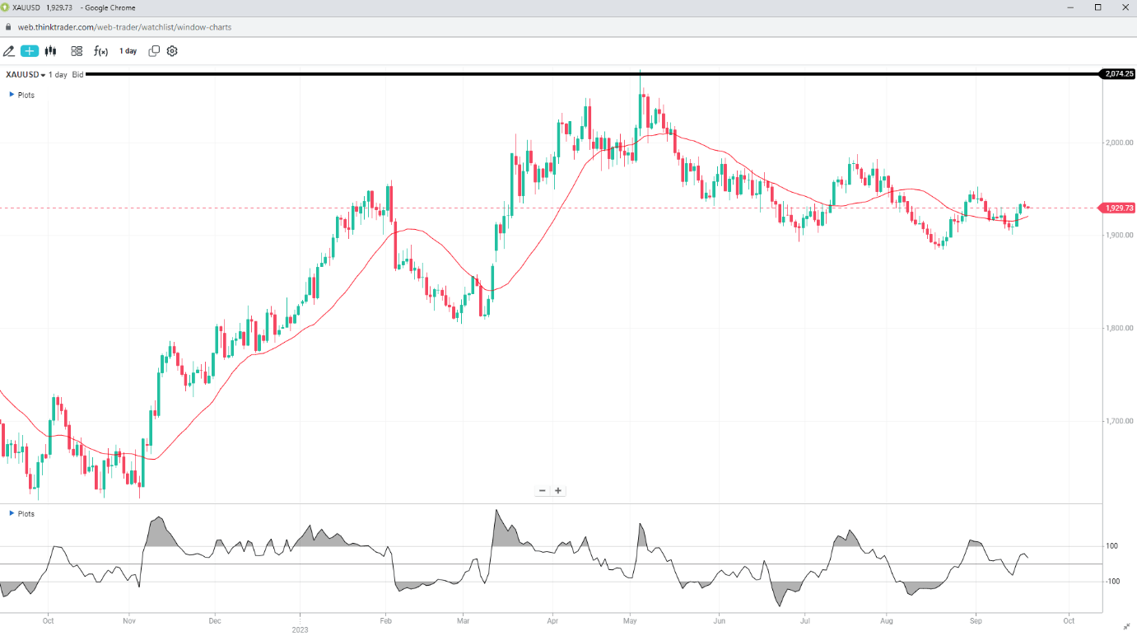1137x636 pixels.
Task: Open the candlestick chart type selector
Action: pos(51,51)
